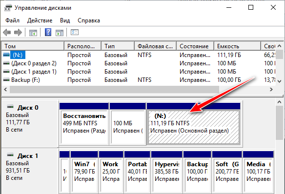Select the Hypervis 385,58 ГБ partition
285x194 pixels.
(x=167, y=172)
